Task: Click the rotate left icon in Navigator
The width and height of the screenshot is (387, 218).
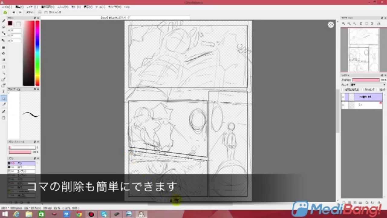Action: coord(361,23)
